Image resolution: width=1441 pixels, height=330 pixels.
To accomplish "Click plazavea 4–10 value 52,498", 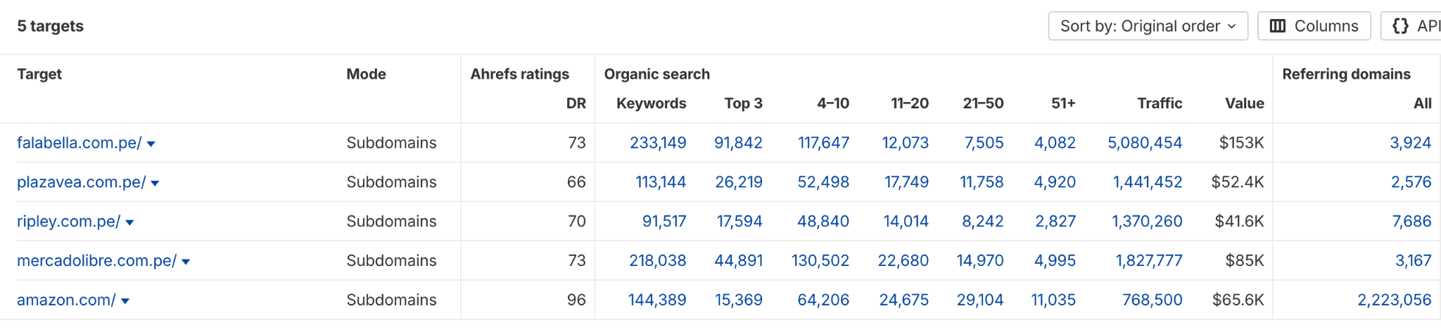I will 823,182.
